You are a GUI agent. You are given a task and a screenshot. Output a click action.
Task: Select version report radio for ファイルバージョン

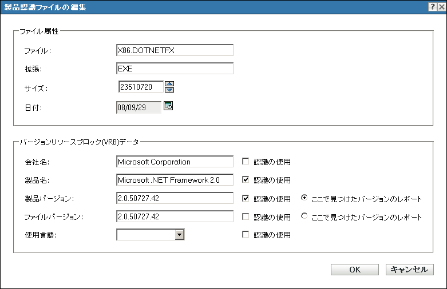click(x=304, y=216)
